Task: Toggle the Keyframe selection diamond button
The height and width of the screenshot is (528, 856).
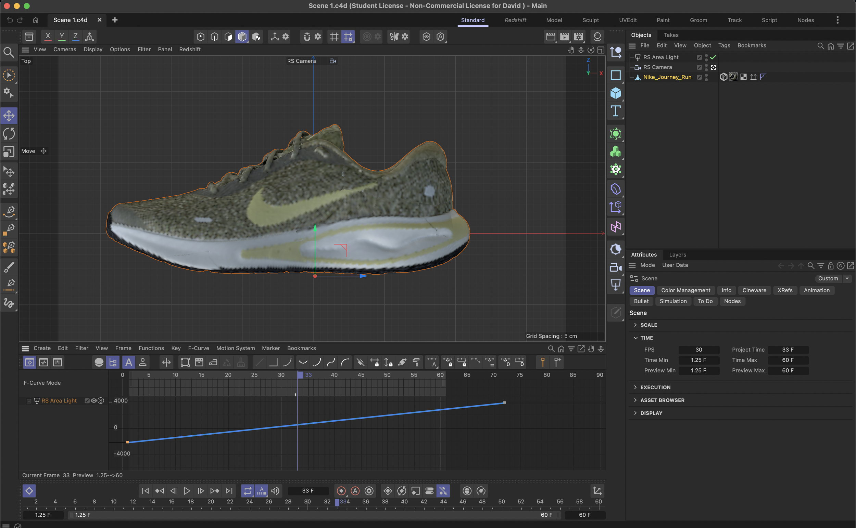Action: tap(29, 491)
